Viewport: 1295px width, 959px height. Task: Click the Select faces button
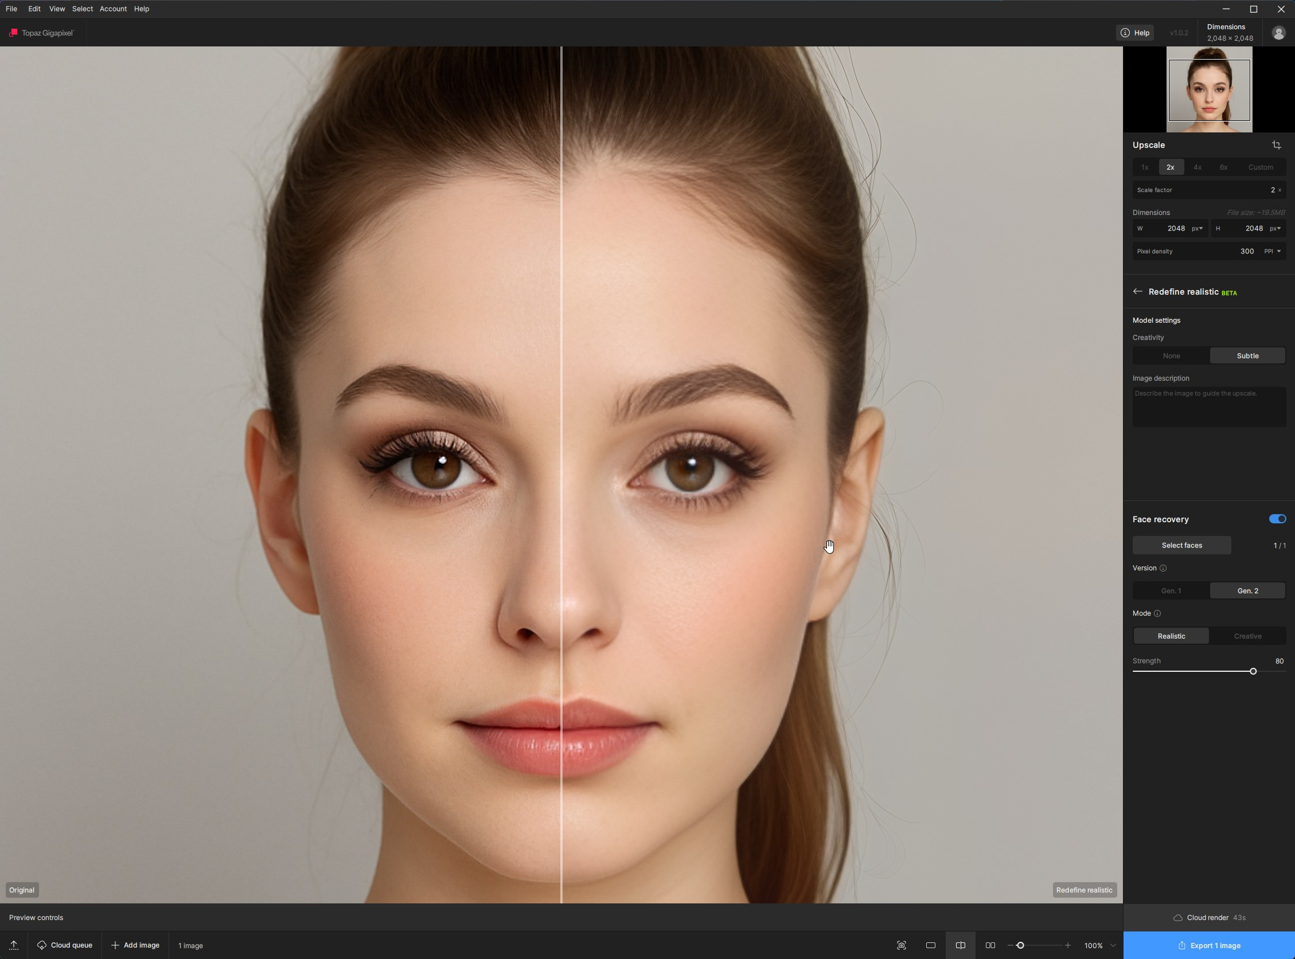pos(1181,546)
